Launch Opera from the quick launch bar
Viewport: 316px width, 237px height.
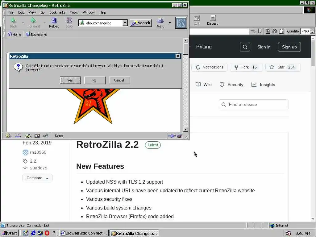(x=47, y=233)
